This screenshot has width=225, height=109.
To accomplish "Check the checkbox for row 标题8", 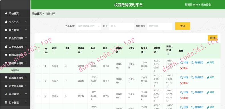I will point(38,66).
